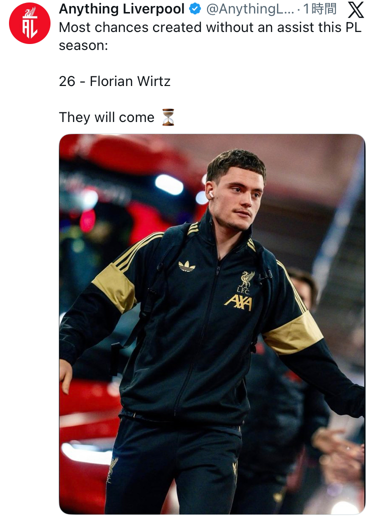Click the word 'season:' in the tweet
The image size is (375, 520).
click(83, 45)
